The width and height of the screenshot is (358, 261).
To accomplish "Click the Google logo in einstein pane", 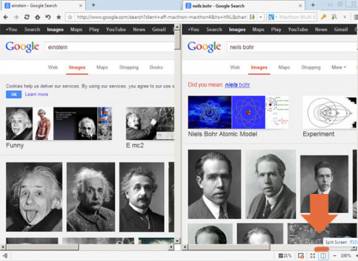I will point(22,46).
